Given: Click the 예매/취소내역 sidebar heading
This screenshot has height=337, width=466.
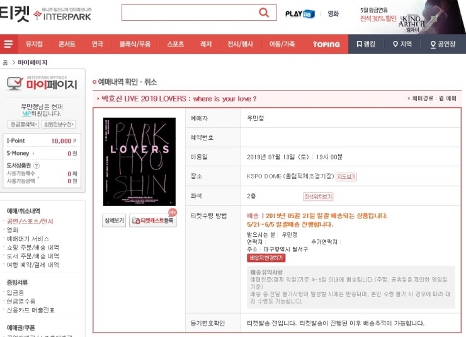Looking at the screenshot, I should click(23, 211).
